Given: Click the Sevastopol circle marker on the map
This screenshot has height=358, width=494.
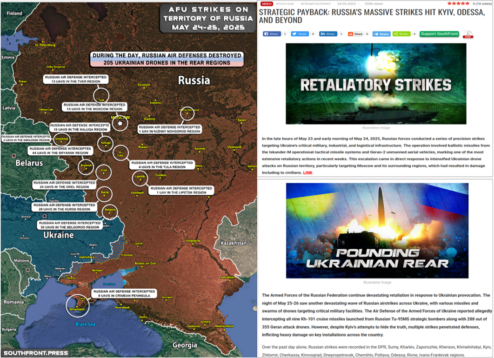Looking at the screenshot, I should (x=78, y=305).
